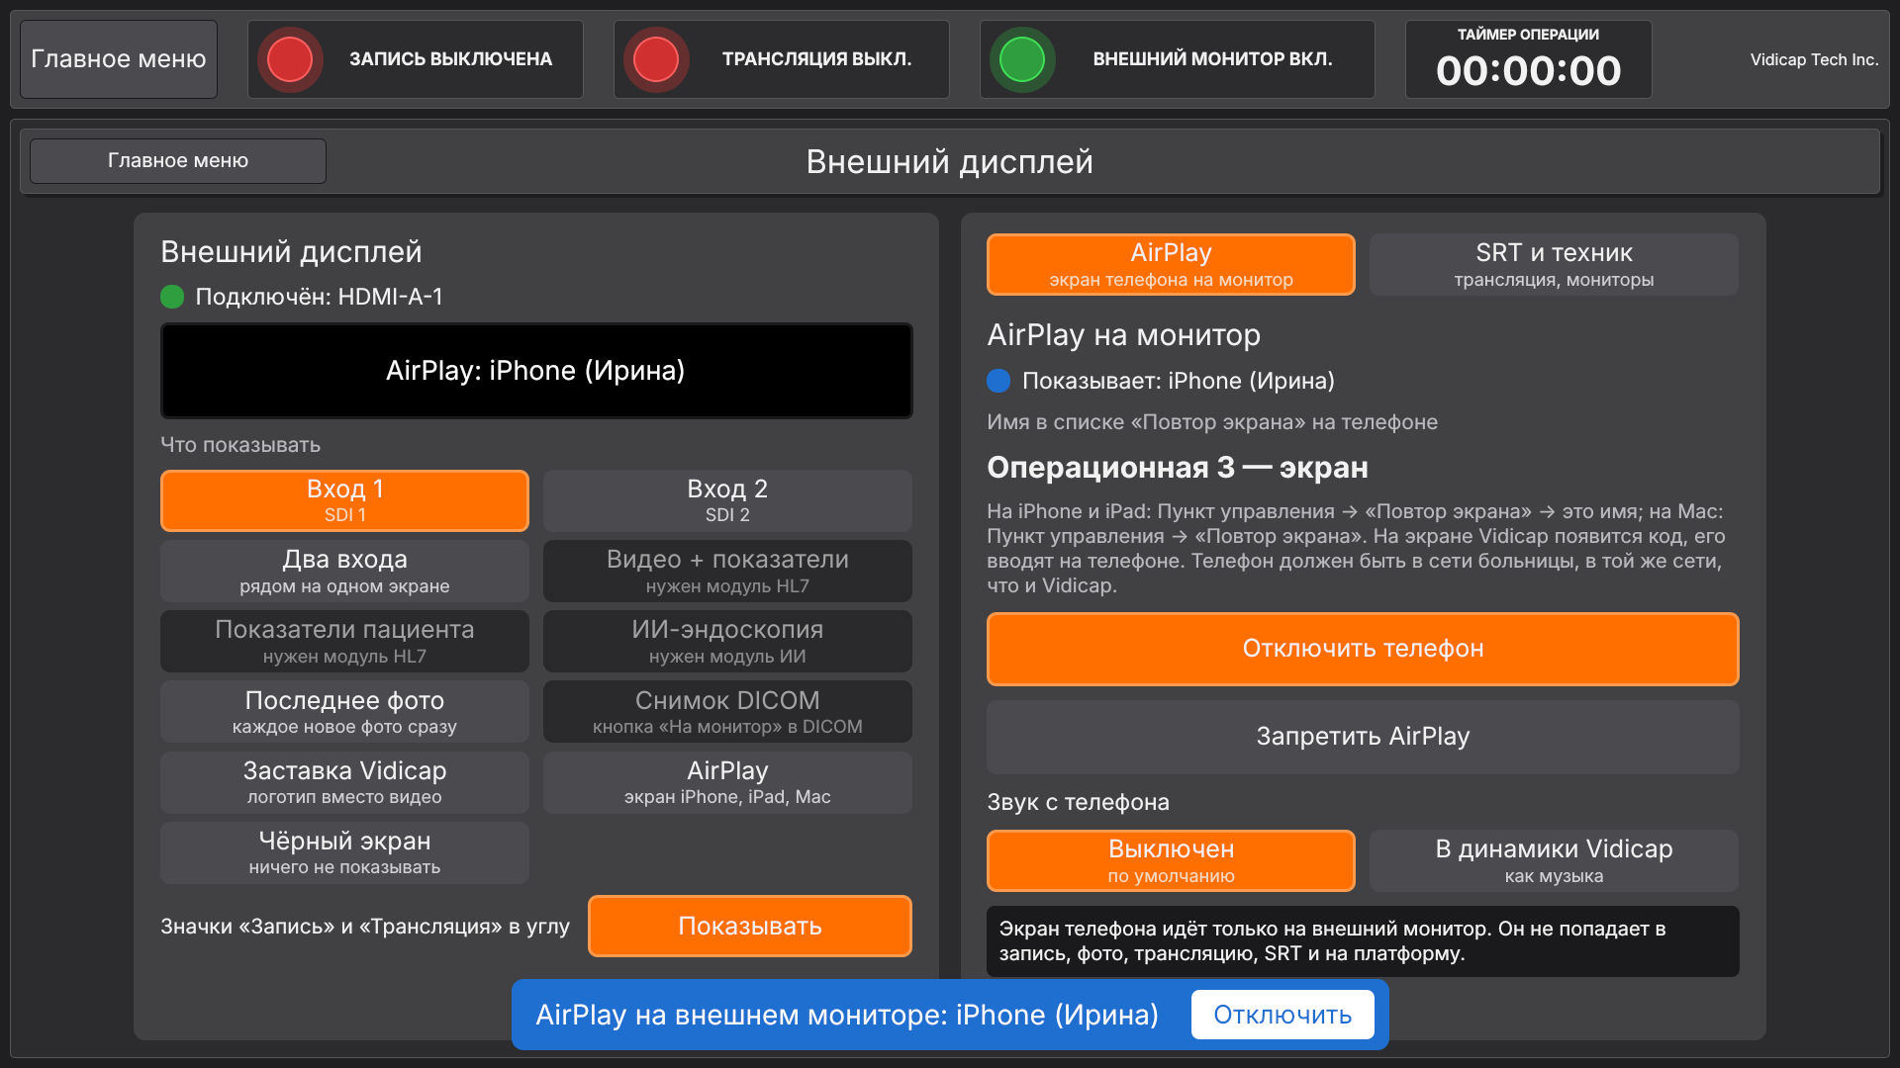The width and height of the screenshot is (1900, 1068).
Task: Set phone sound to Выключен
Action: click(x=1171, y=860)
